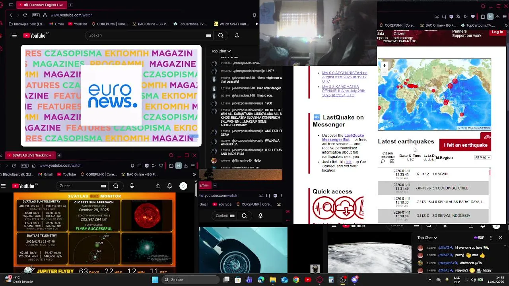Expand Top Chat dropdown beside Euronews video

pyautogui.click(x=221, y=51)
